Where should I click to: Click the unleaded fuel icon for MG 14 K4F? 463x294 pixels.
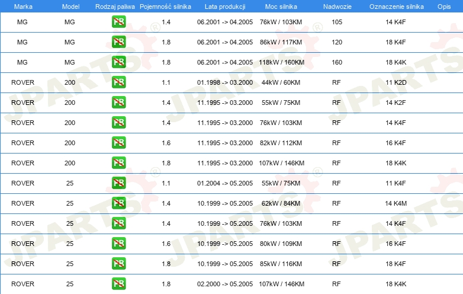pos(118,22)
